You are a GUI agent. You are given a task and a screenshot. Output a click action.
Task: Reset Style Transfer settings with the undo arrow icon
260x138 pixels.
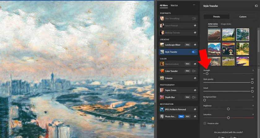point(256,6)
